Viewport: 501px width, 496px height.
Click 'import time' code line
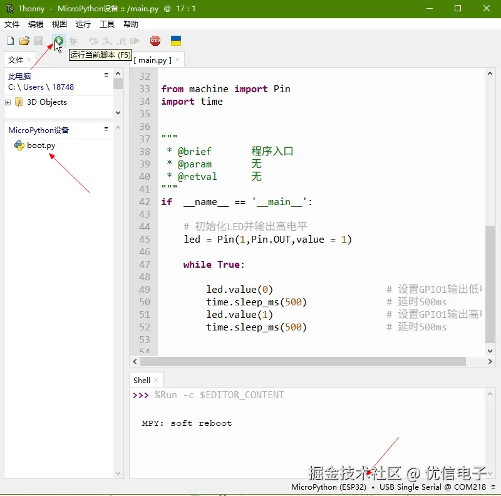192,102
